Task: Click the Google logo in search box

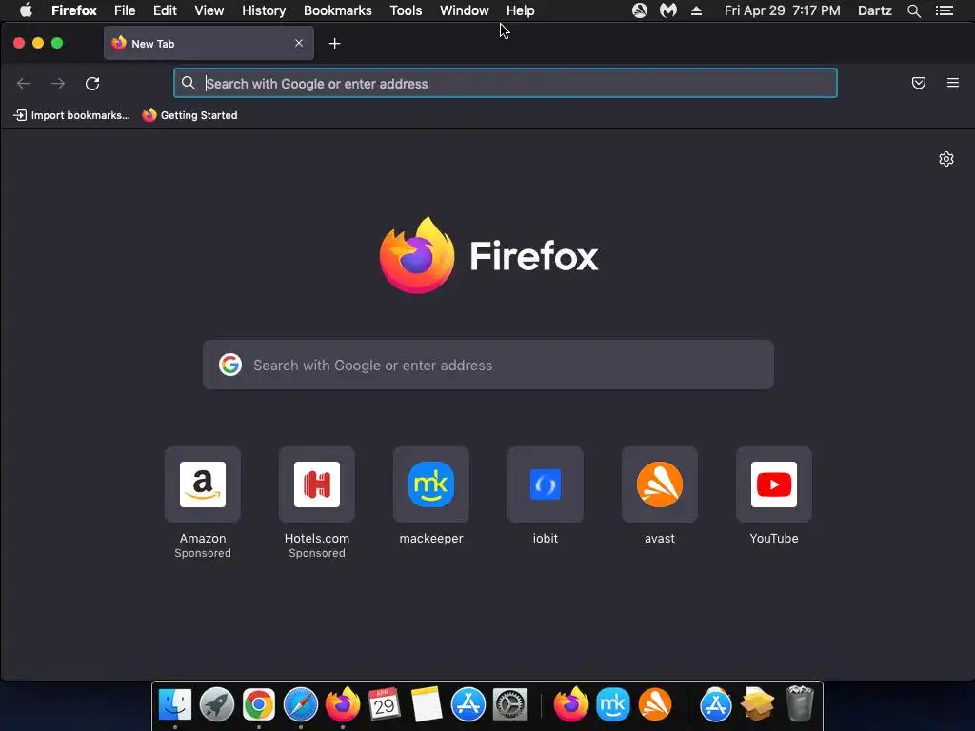Action: [x=230, y=365]
